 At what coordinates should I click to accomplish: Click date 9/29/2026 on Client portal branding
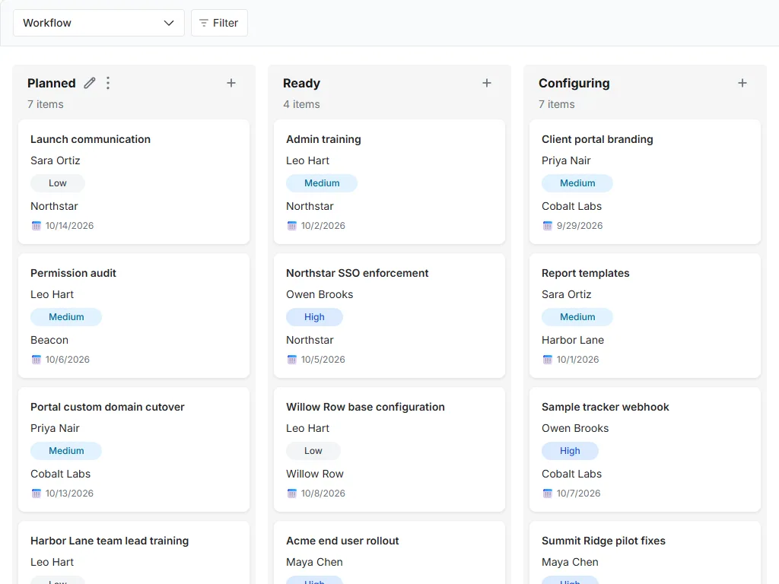(x=579, y=226)
